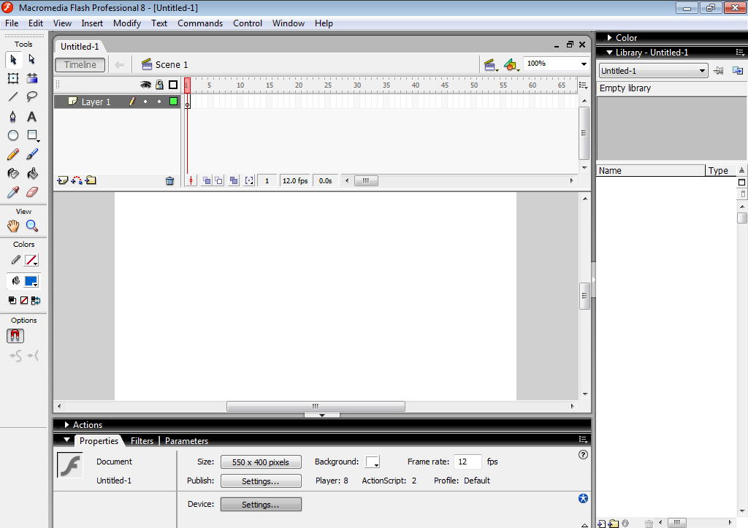Image resolution: width=748 pixels, height=528 pixels.
Task: Select the Layer 1 row
Action: 118,102
